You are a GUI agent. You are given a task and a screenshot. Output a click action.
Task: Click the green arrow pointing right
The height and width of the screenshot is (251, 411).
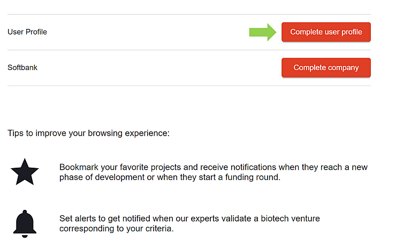[262, 32]
